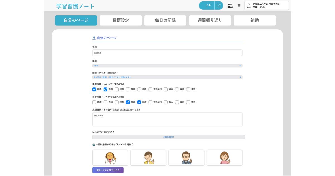
Task: Select the dog doctor study character
Action: coord(110,157)
